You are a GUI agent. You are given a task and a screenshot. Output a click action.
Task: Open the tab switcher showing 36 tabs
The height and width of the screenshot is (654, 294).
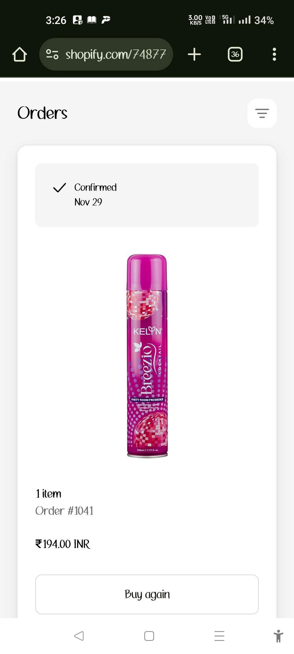pyautogui.click(x=235, y=54)
